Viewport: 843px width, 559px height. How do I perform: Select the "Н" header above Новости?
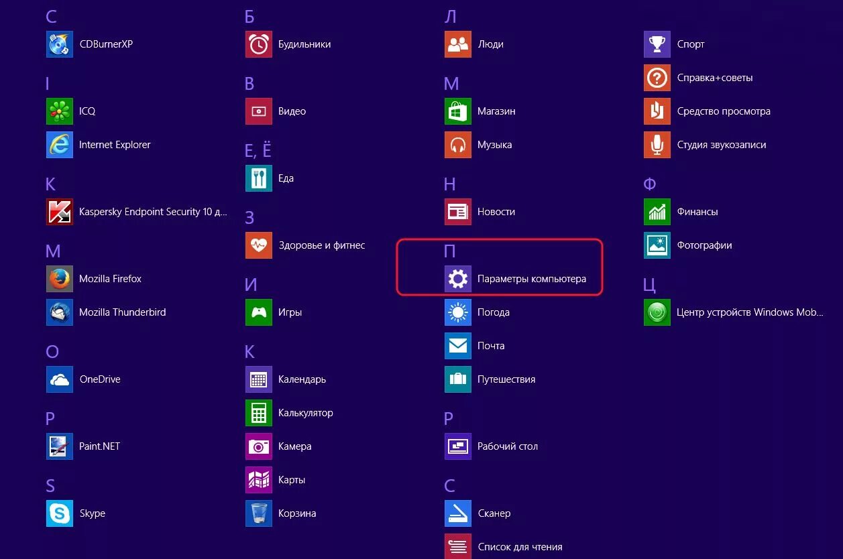[x=450, y=184]
